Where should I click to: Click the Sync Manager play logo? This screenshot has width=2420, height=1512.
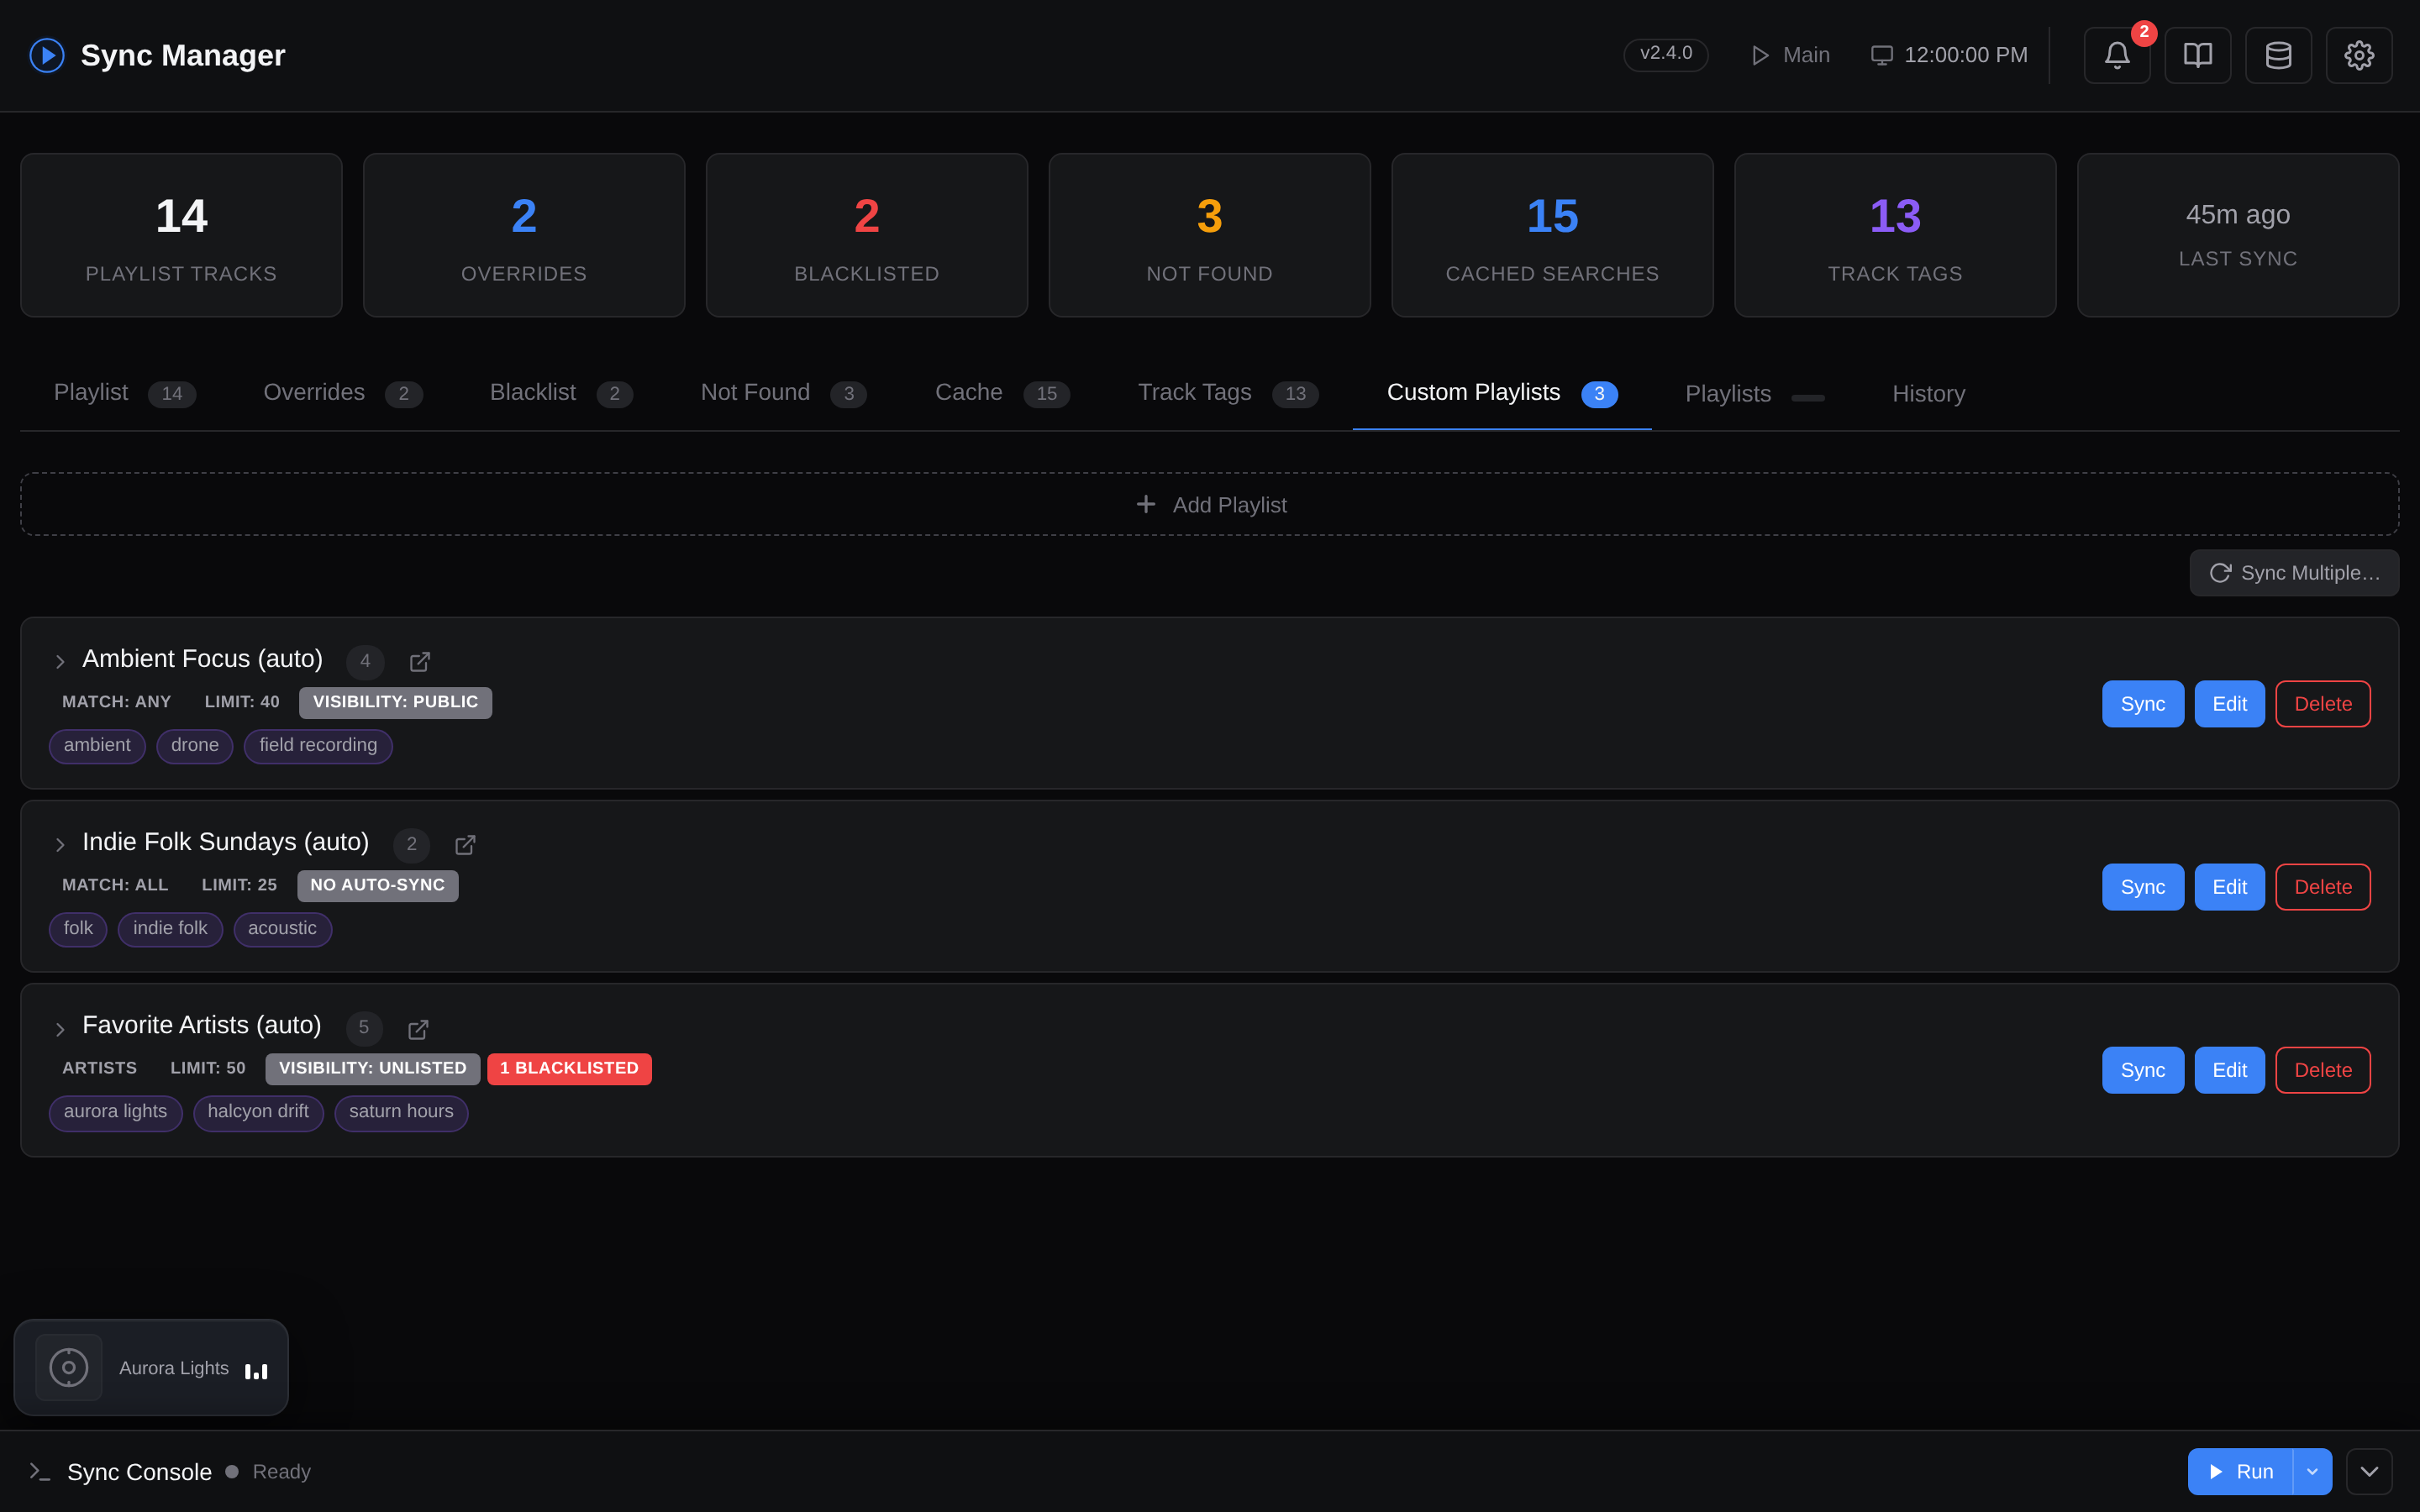[47, 55]
